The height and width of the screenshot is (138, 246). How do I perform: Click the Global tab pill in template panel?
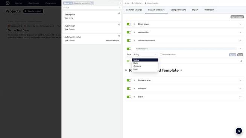(x=68, y=3)
